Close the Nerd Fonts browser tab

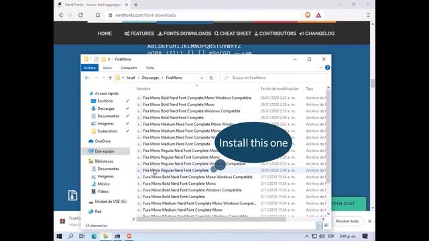point(127,5)
